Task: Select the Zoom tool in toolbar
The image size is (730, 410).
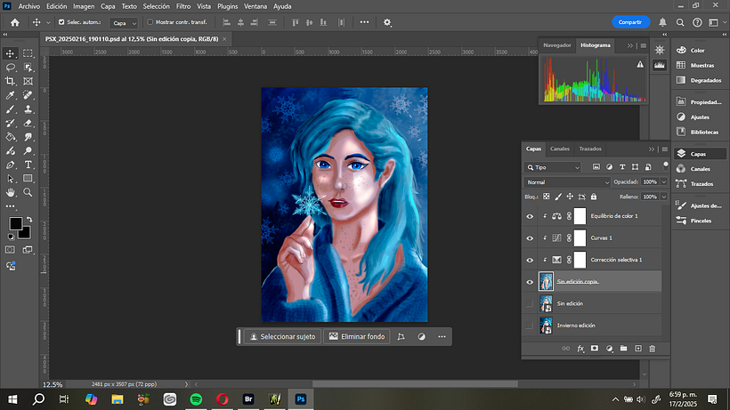Action: (28, 192)
